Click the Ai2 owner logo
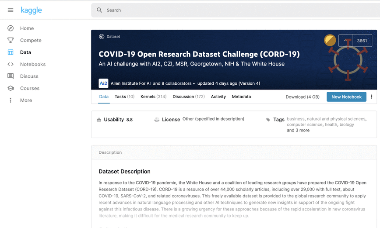Screen dimensions: 380x228 (103, 83)
